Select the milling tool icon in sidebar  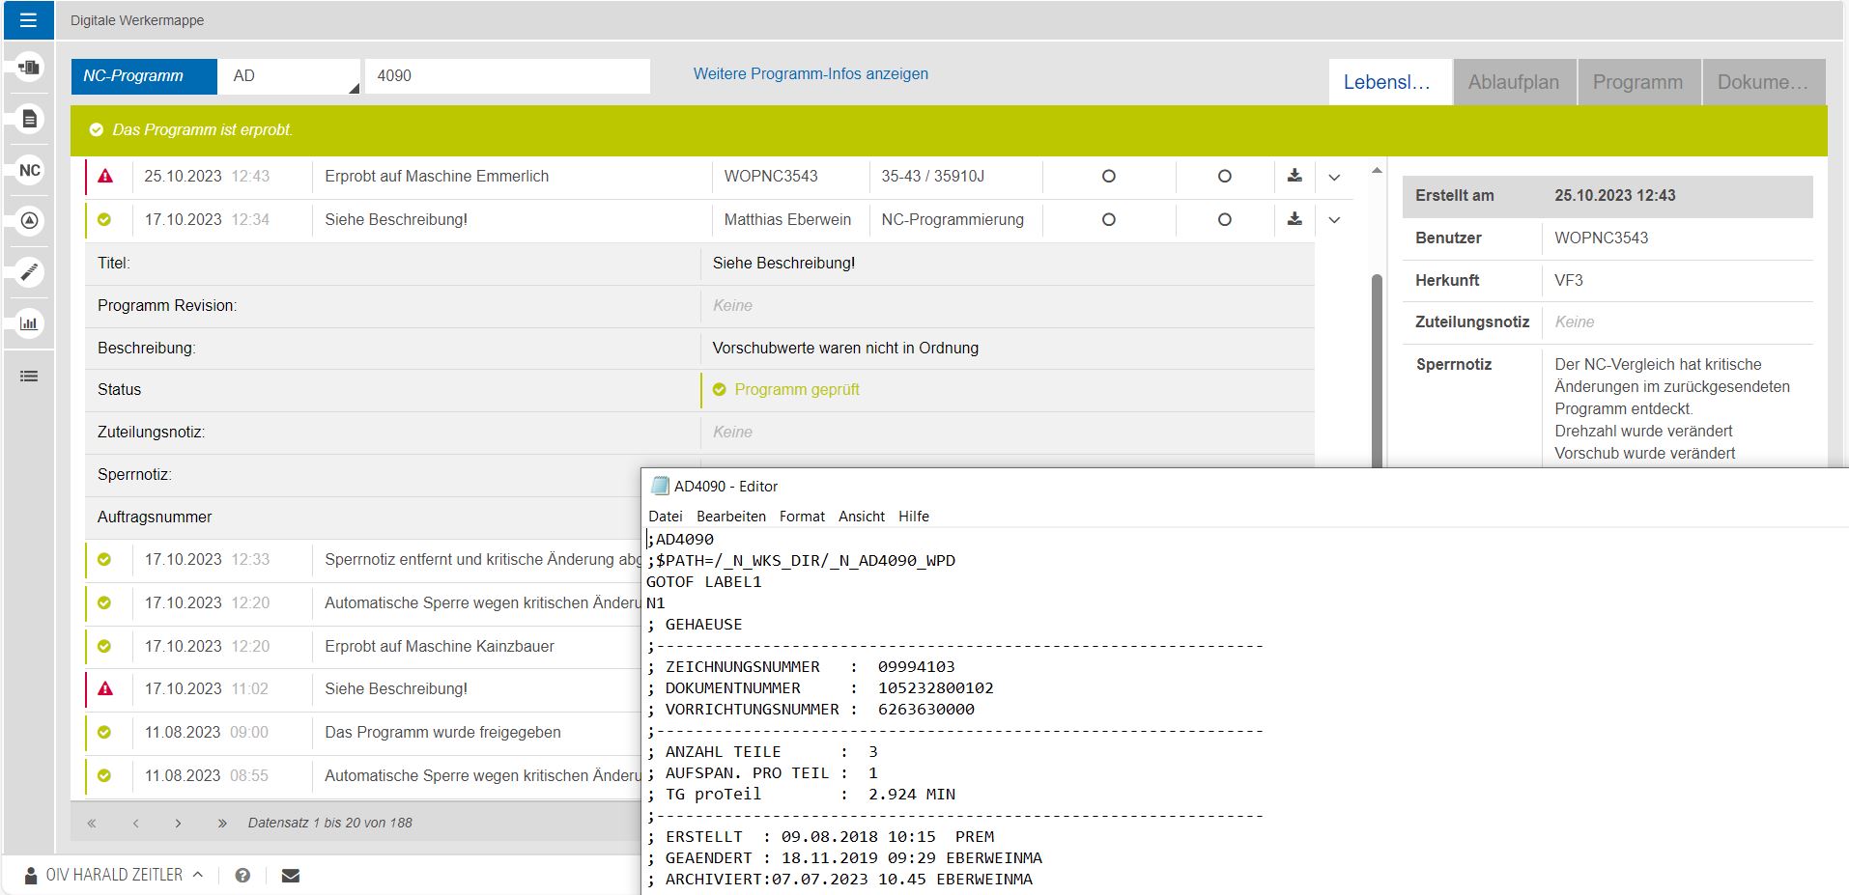pos(30,273)
